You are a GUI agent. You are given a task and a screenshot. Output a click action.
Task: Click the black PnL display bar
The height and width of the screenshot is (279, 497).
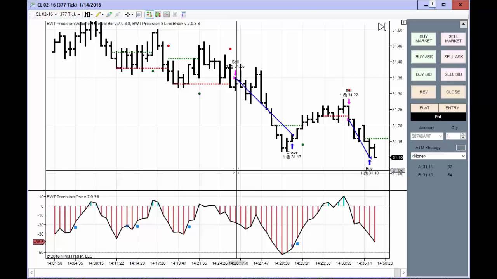438,117
